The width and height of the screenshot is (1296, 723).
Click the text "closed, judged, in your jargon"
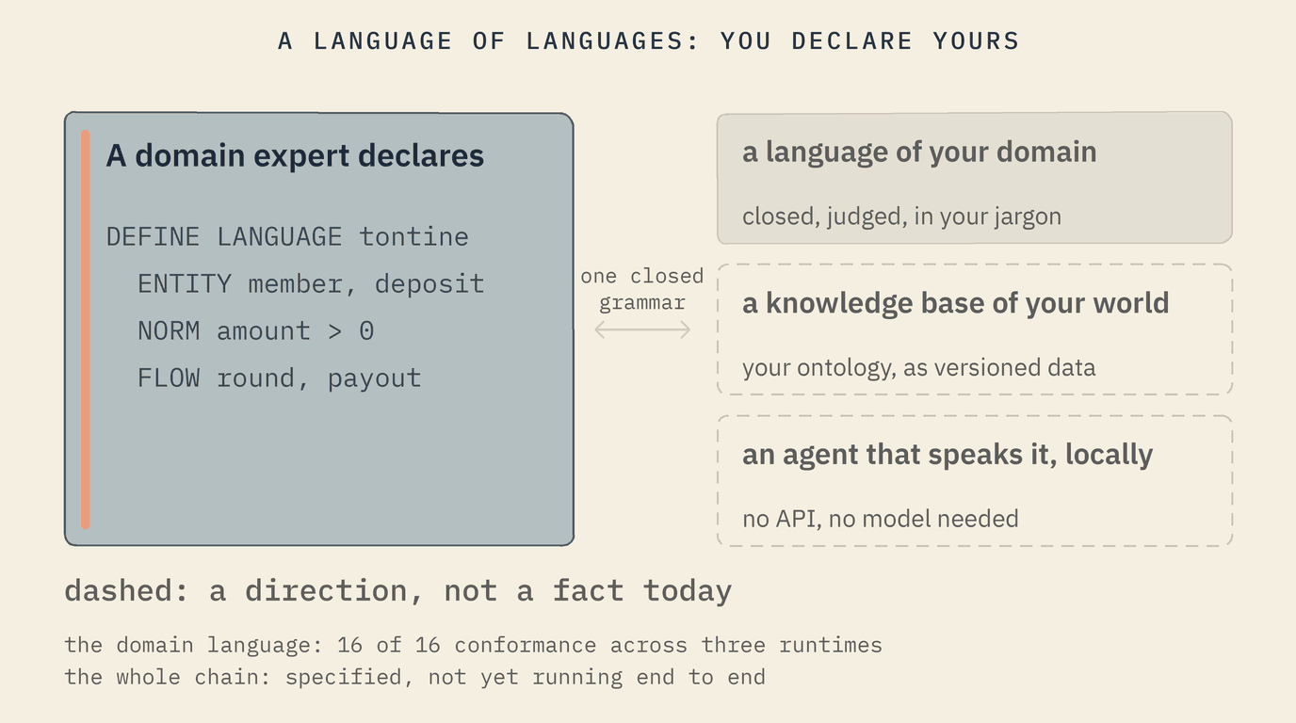tap(901, 217)
